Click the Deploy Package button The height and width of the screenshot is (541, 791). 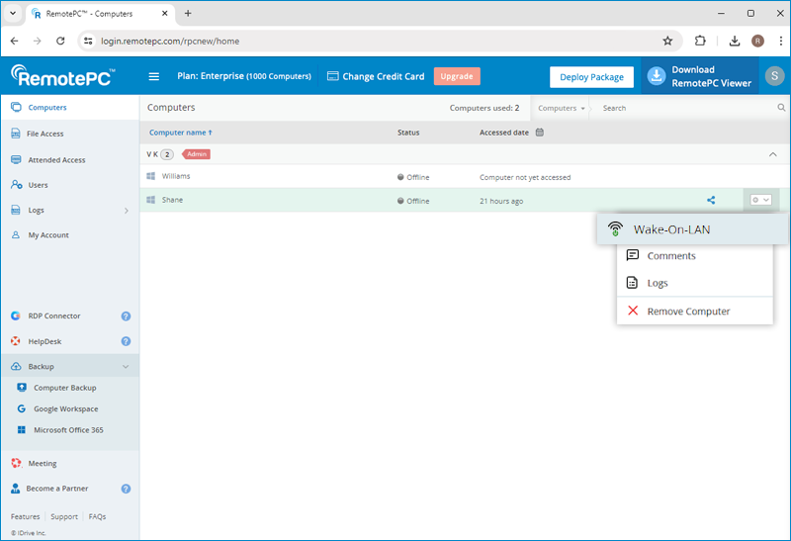point(591,77)
